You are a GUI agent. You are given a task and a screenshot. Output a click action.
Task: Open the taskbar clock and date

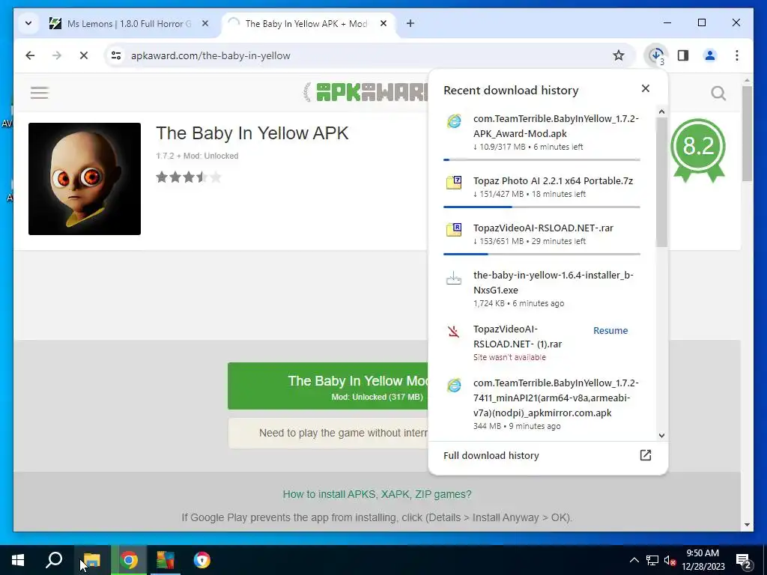703,560
